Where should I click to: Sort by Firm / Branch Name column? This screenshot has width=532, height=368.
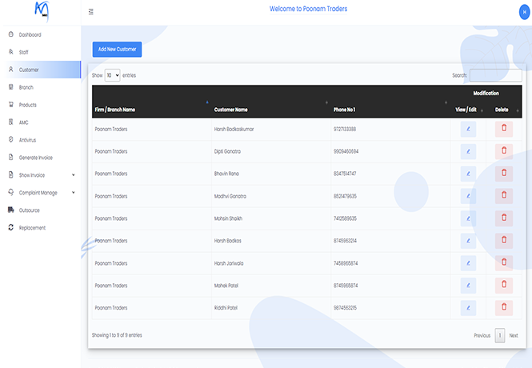point(152,110)
